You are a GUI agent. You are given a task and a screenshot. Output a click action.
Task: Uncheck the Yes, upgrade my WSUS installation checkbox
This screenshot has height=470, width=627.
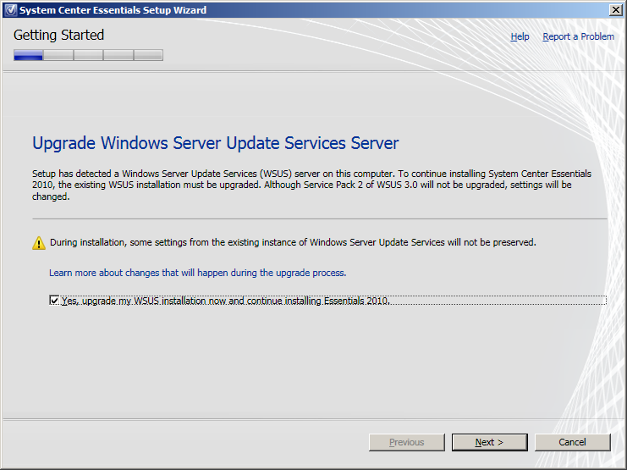tap(54, 301)
